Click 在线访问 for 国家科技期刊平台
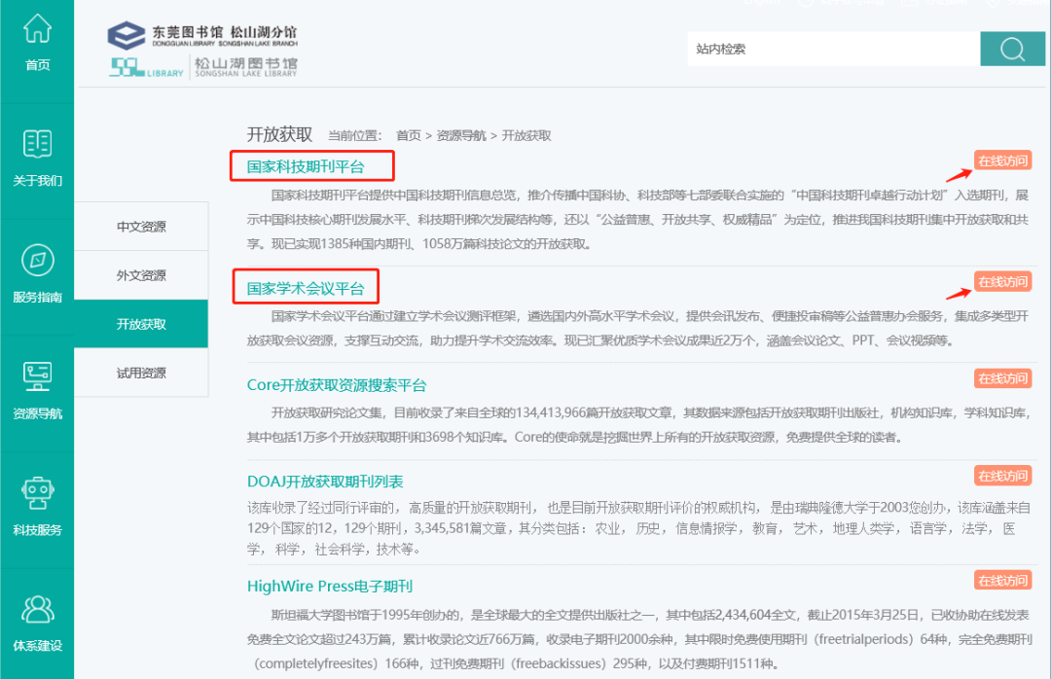This screenshot has height=679, width=1051. [1002, 161]
